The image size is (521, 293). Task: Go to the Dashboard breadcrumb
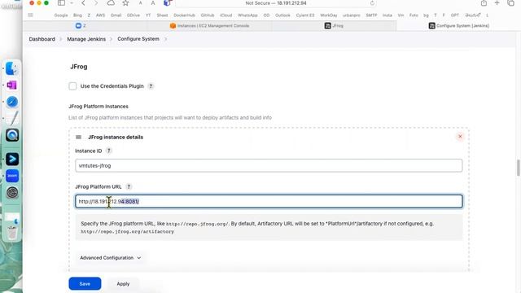tap(42, 39)
